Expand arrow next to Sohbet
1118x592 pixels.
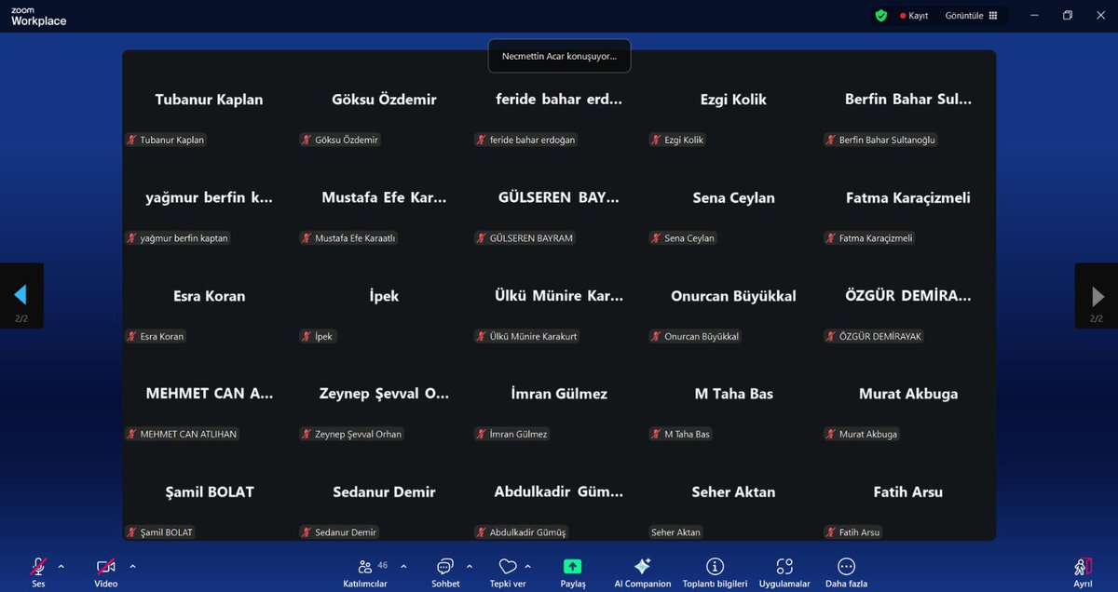469,566
